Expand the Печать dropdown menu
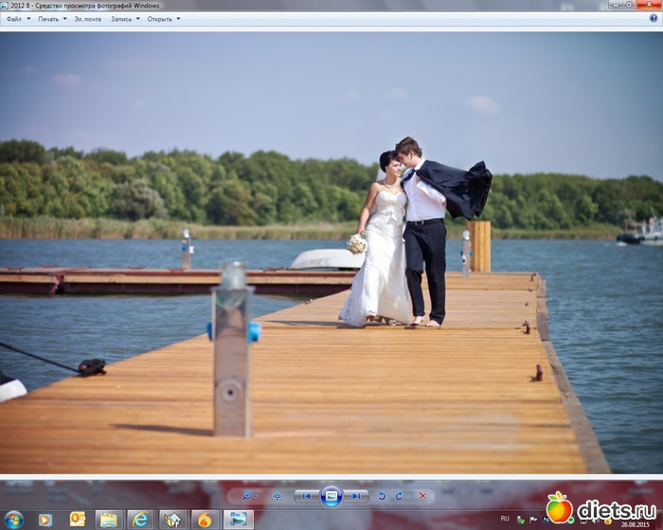This screenshot has height=530, width=663. 50,19
